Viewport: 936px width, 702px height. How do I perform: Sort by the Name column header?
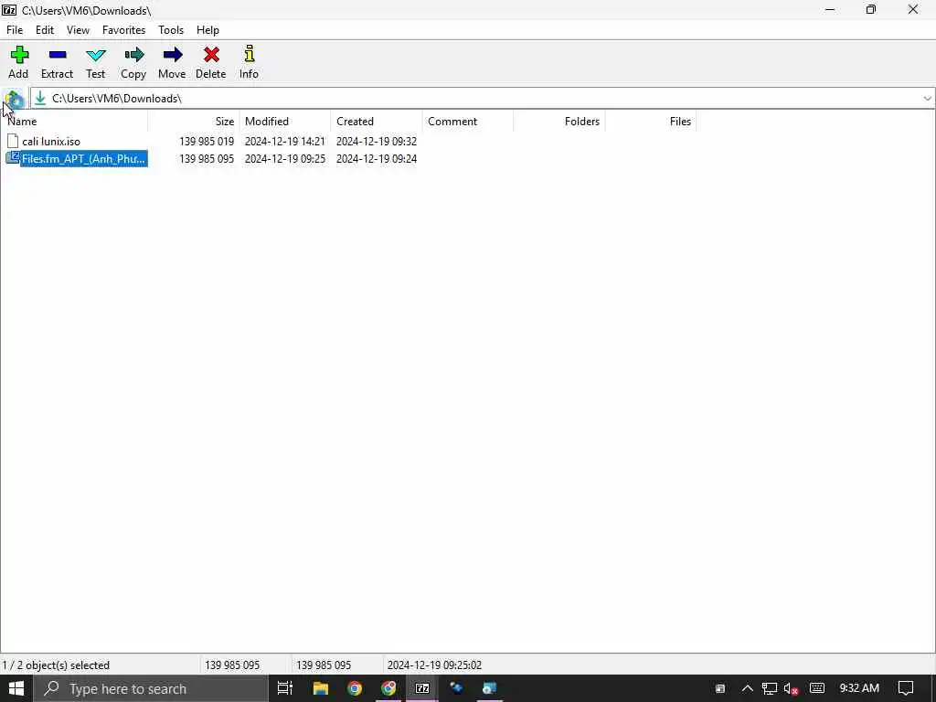click(74, 122)
